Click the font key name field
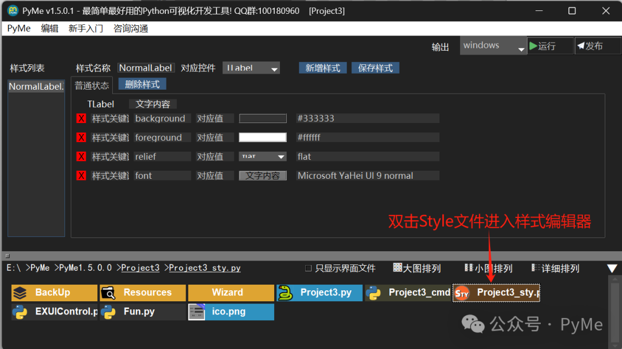Screen dimensions: 622x349 tap(162, 175)
